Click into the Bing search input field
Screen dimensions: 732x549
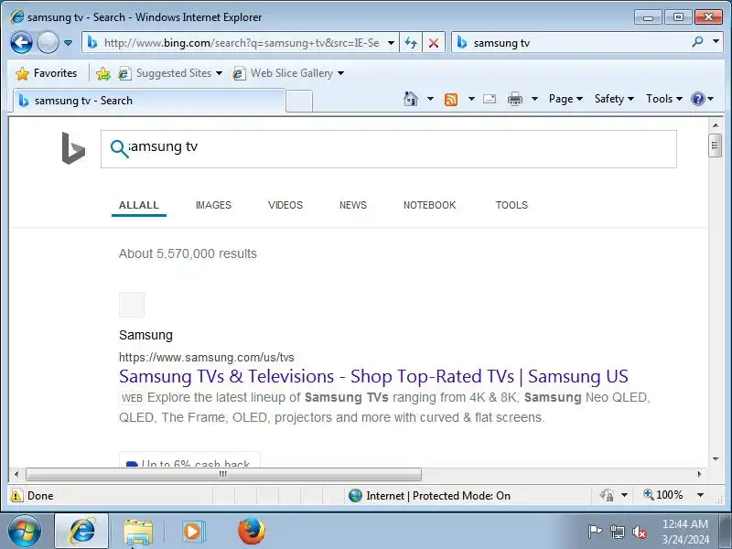388,149
